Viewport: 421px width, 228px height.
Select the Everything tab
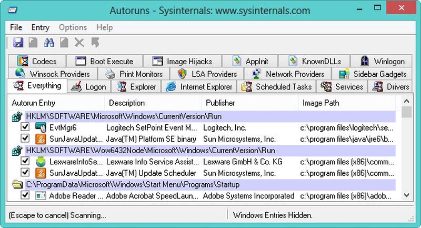(37, 86)
